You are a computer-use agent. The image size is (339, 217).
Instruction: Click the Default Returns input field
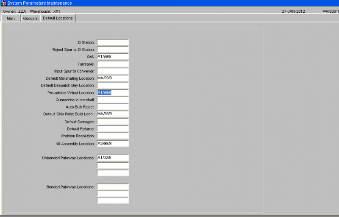(x=113, y=129)
